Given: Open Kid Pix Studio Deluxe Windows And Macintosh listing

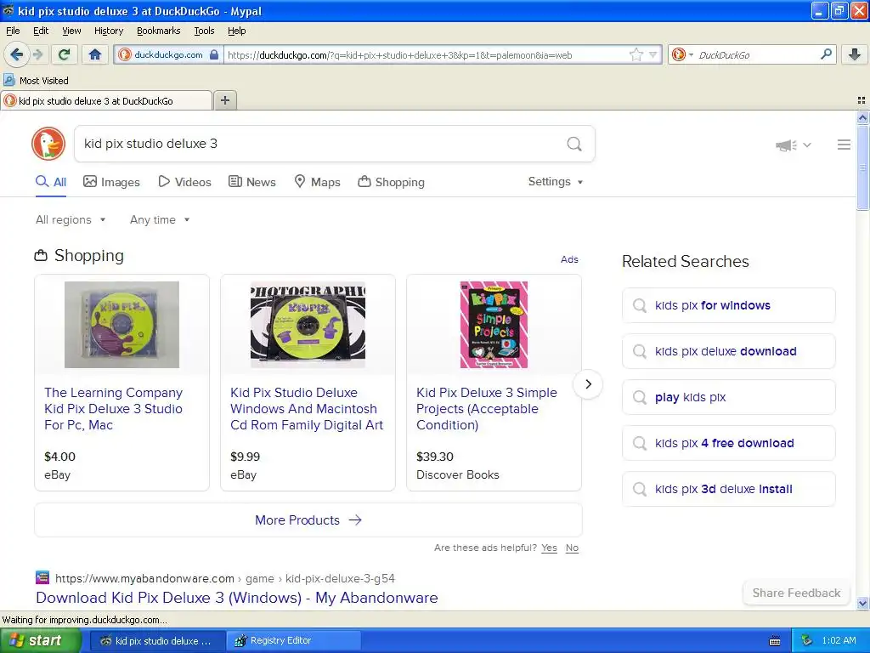Looking at the screenshot, I should click(307, 409).
